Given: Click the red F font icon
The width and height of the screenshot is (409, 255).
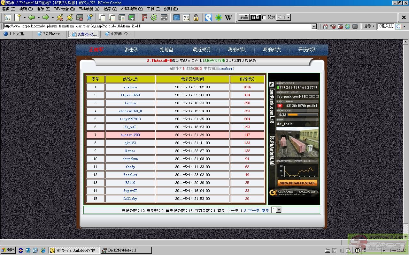Looking at the screenshot, I should coord(144,18).
